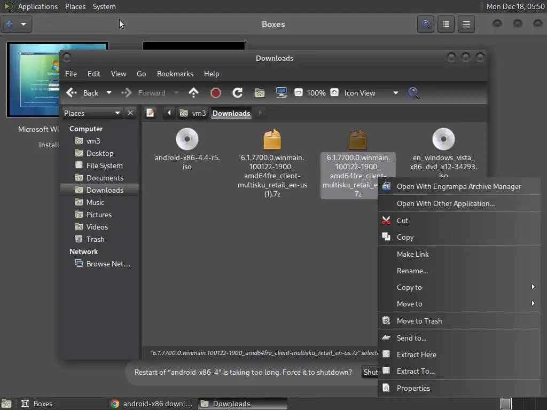Viewport: 547px width, 410px height.
Task: Open the Help menu
Action: pos(212,74)
